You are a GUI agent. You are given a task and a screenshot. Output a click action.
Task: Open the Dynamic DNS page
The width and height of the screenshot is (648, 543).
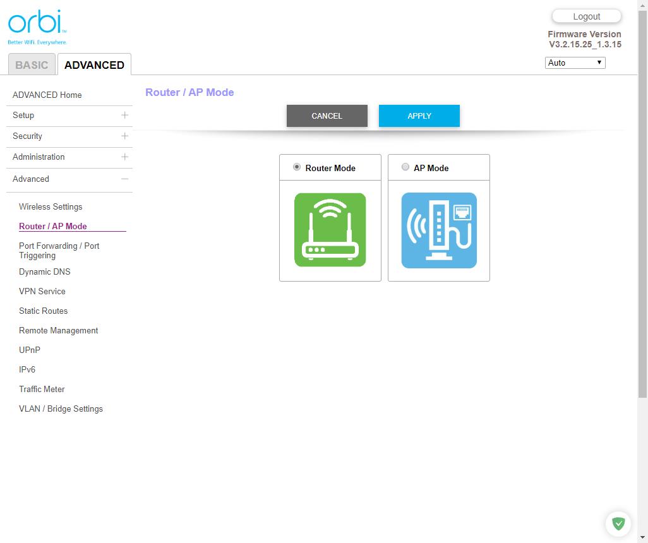pyautogui.click(x=44, y=271)
